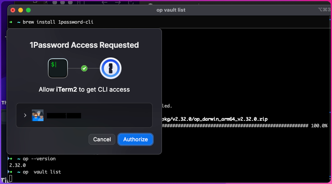Click the terminal cursor on the last line

(x=10, y=179)
